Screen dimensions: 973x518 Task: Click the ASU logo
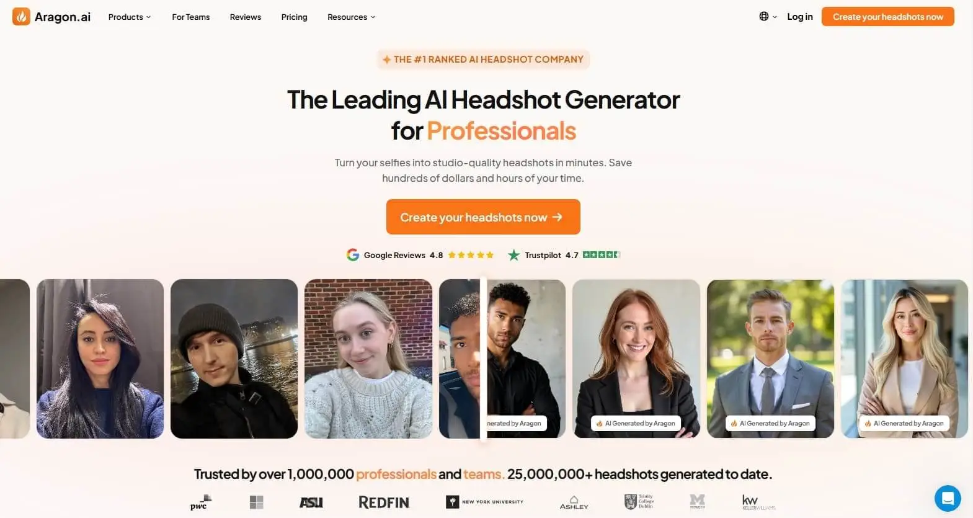tap(311, 502)
